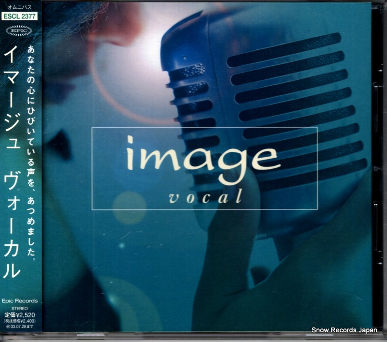Screen dimensions: 387x342
Task: Click the 'image' title text on the cover
Action: click(x=203, y=160)
